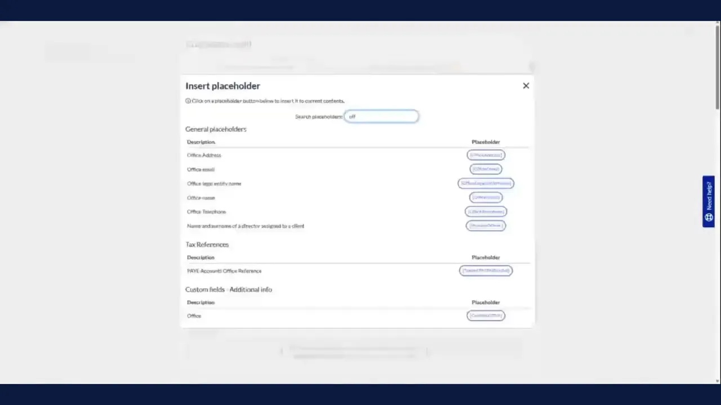
Task: Click the 'Office Address' description text
Action: (204, 155)
